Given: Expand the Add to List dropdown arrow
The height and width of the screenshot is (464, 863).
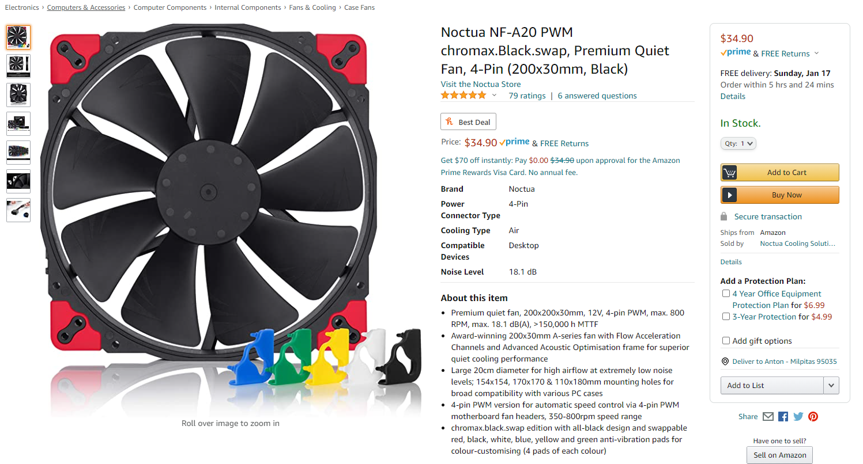Looking at the screenshot, I should [x=831, y=385].
